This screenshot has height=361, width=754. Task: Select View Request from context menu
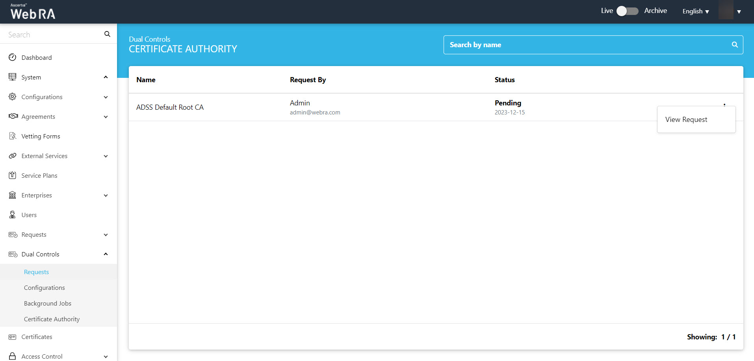point(686,120)
